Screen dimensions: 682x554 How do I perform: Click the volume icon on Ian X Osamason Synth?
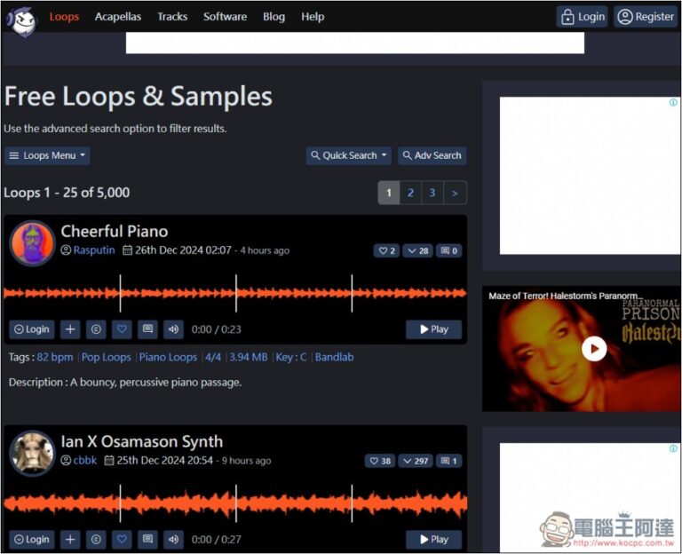coord(173,539)
